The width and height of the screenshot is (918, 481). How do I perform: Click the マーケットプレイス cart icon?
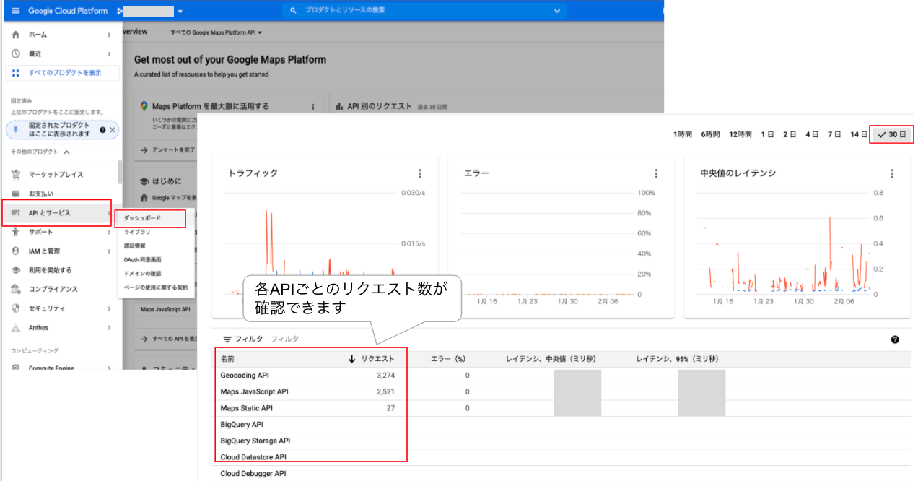coord(16,174)
